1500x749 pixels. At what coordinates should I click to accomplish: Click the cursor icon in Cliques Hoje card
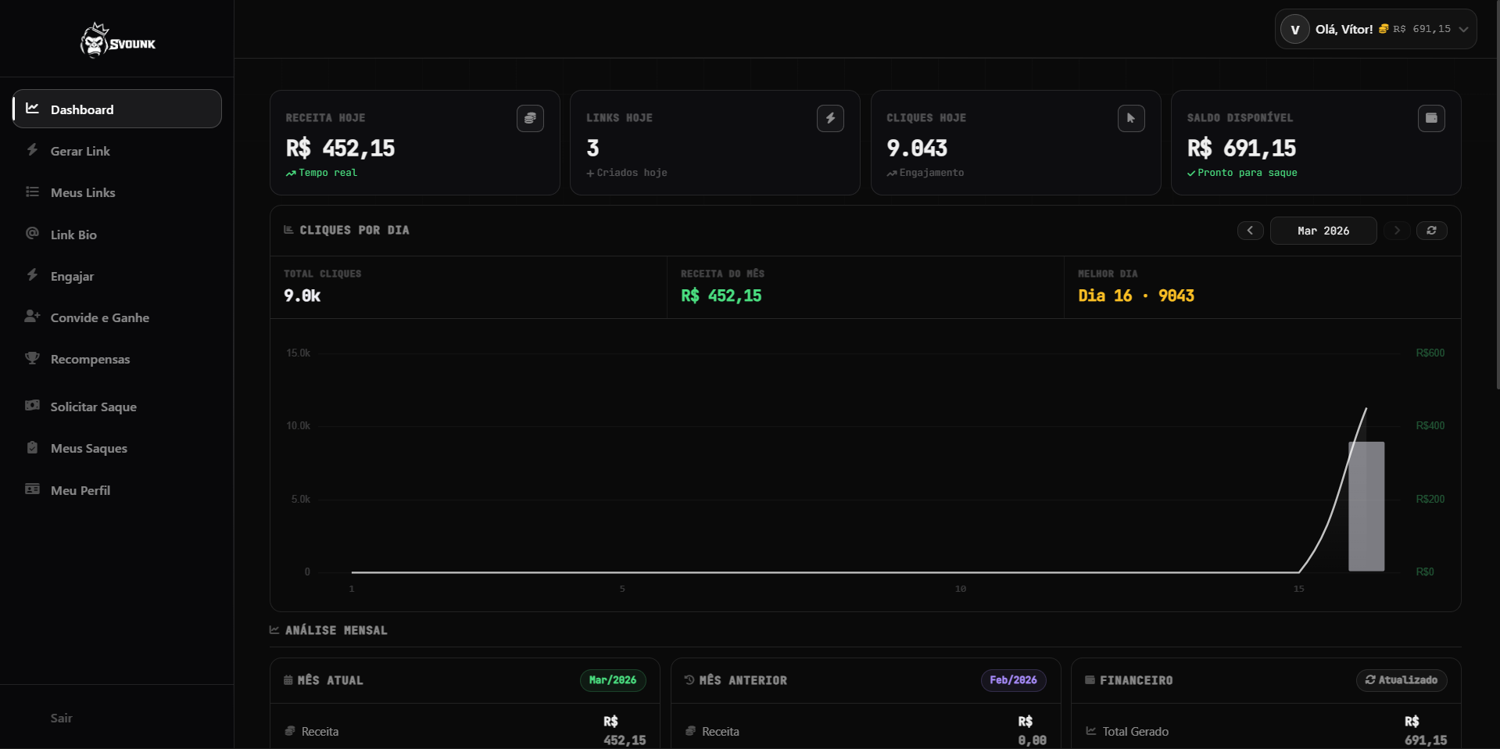click(1130, 118)
